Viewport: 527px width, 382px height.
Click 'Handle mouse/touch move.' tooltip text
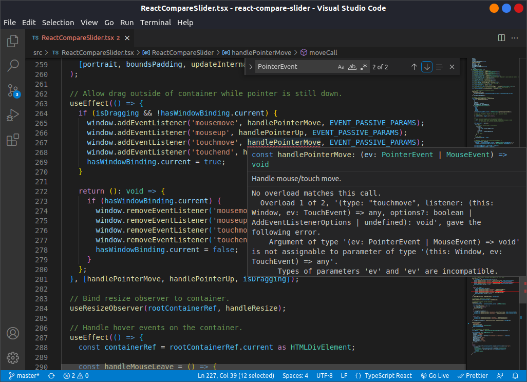[296, 179]
